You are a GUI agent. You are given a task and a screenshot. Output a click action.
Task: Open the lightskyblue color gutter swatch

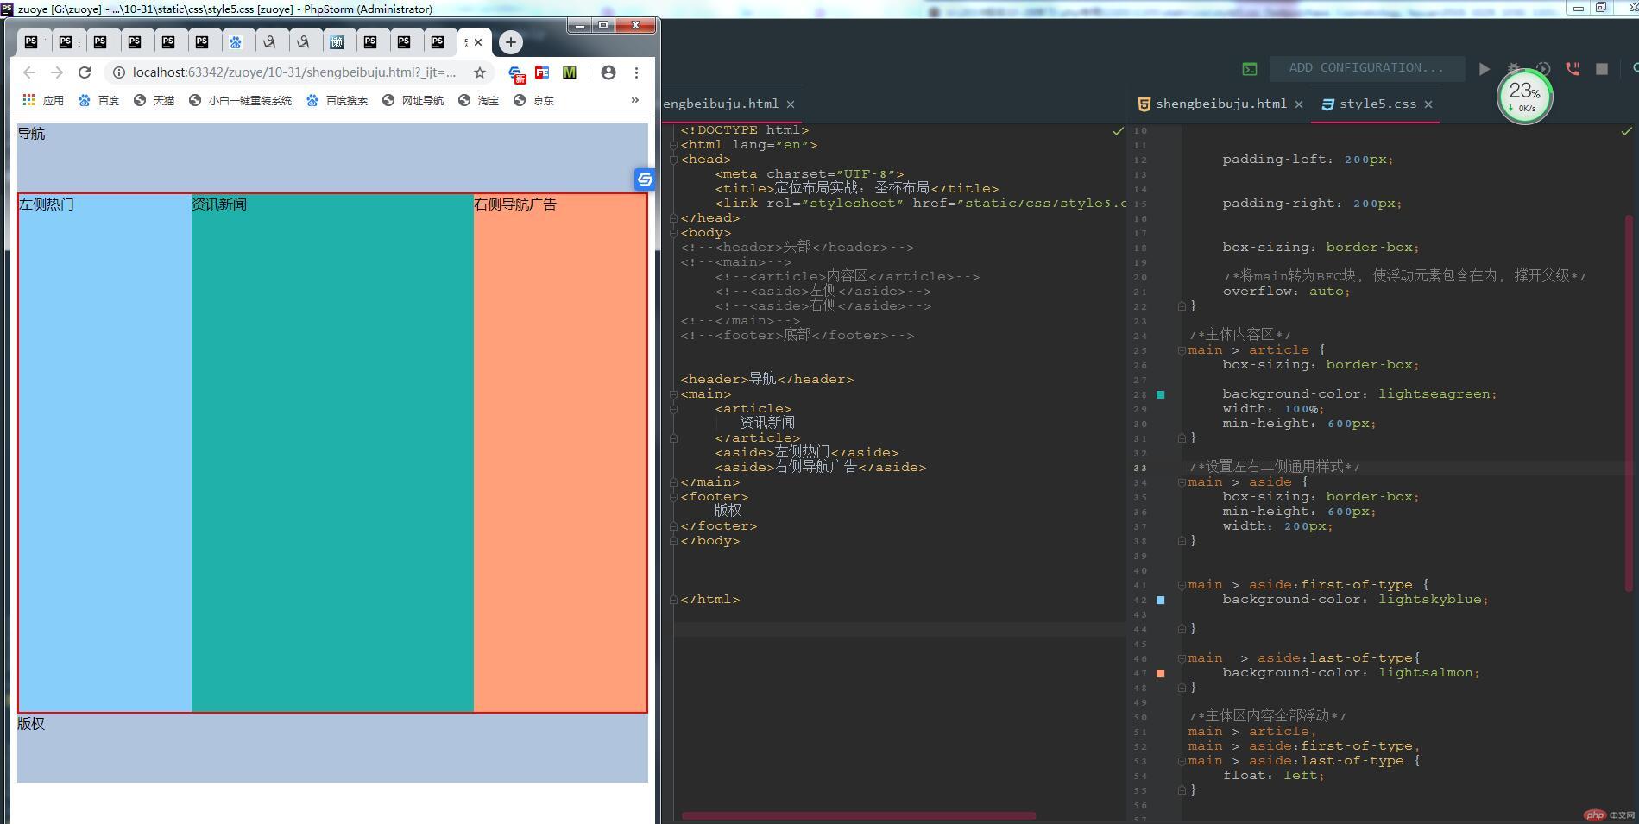tap(1160, 600)
